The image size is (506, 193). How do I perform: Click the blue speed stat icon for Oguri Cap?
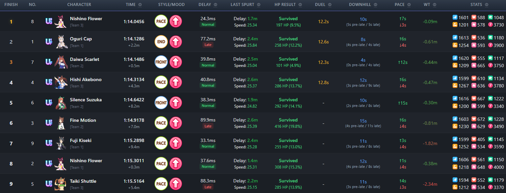coord(455,38)
